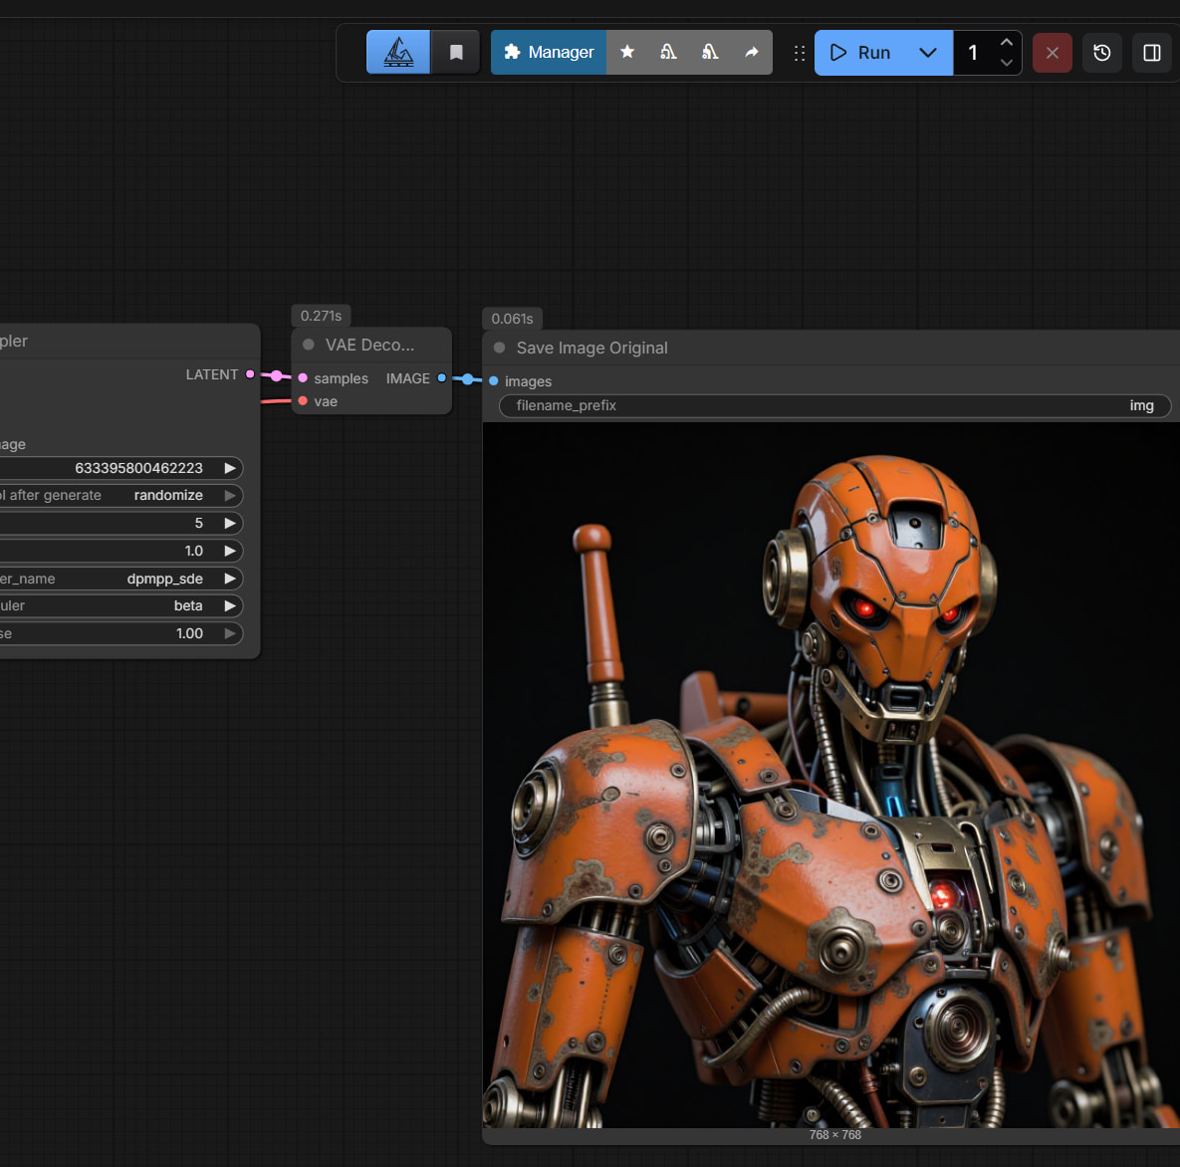
Task: Grab the toolbar drag handle dots
Action: click(x=799, y=53)
